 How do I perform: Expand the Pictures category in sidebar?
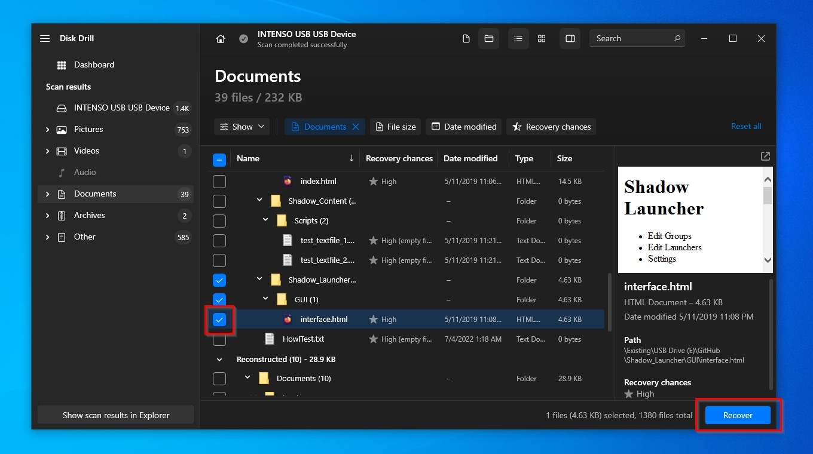[x=48, y=130]
